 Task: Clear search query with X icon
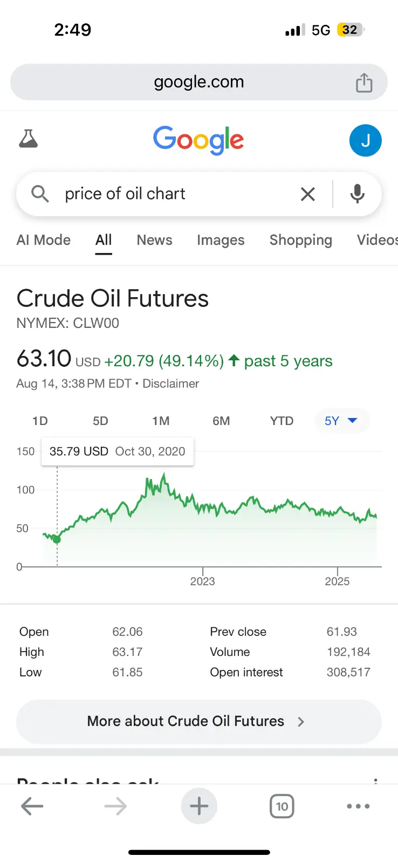coord(307,194)
